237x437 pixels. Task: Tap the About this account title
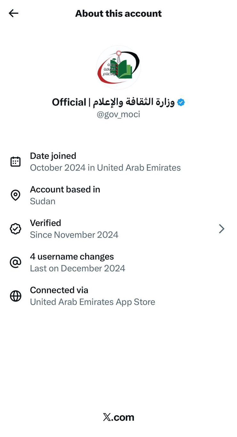click(x=118, y=13)
